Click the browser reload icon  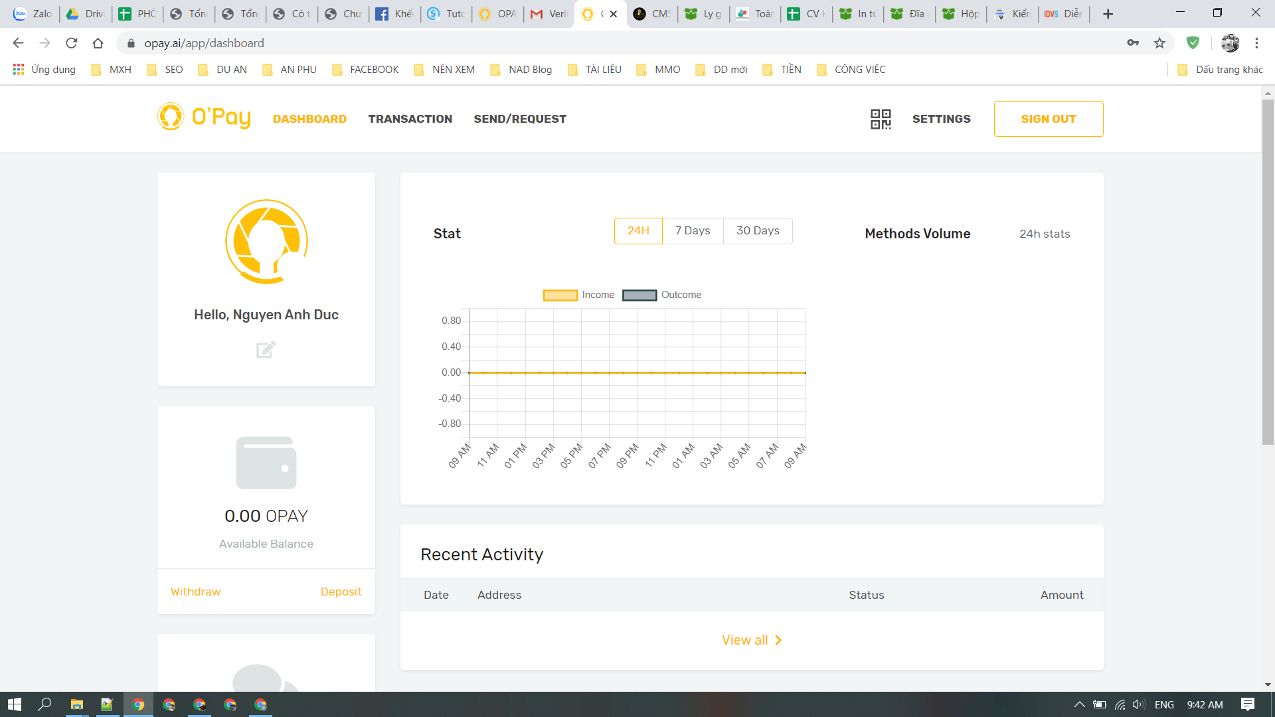pos(72,43)
